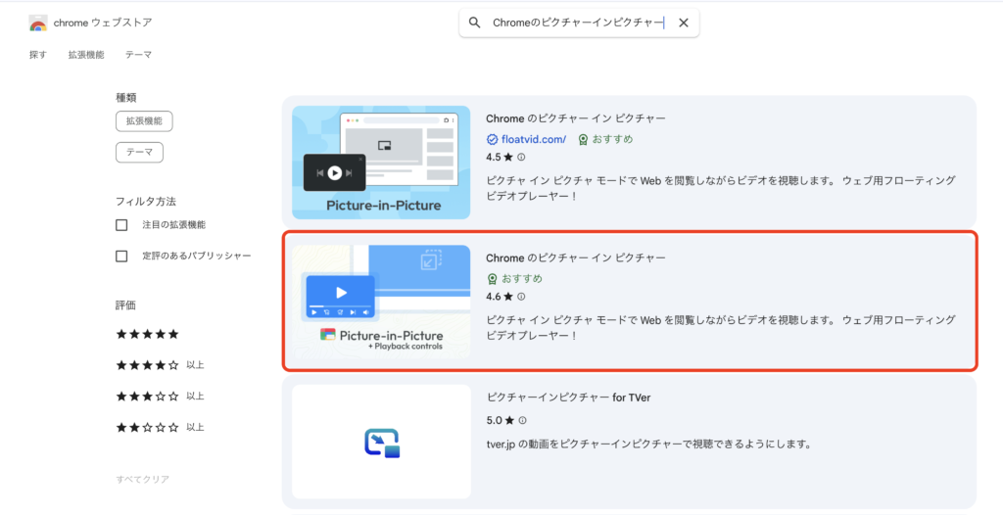The image size is (1003, 515).
Task: Select the five-star rating filter
Action: [147, 334]
